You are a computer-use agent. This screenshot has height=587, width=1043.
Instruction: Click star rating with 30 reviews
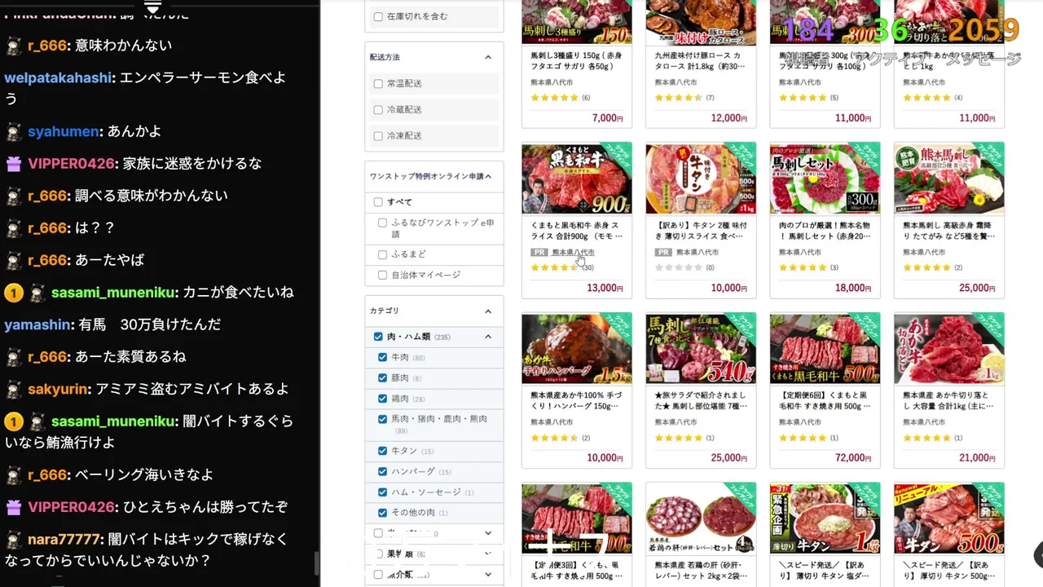tap(554, 267)
